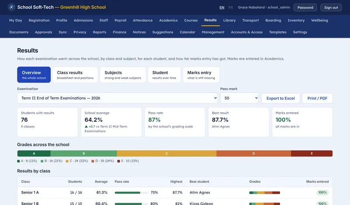Go to Approvals
The height and width of the screenshot is (205, 350).
[43, 32]
